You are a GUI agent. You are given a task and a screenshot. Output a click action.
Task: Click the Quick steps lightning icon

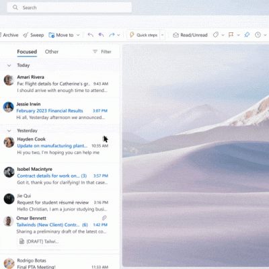pos(132,35)
